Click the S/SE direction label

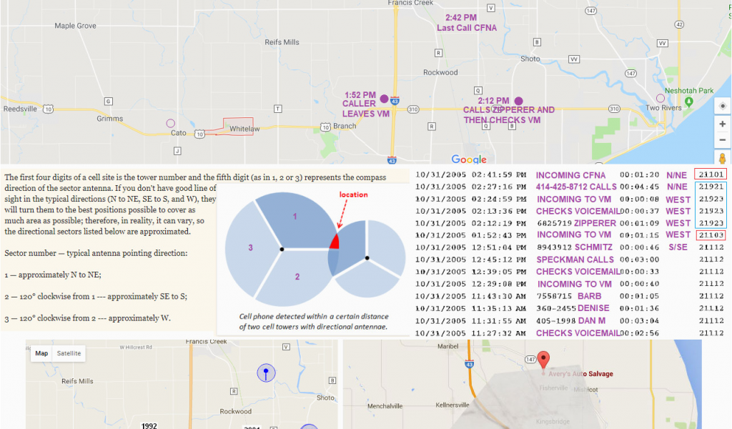point(678,247)
